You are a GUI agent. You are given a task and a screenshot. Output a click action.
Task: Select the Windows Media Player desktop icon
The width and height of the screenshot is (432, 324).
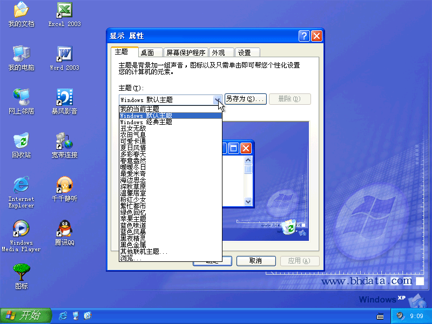point(21,236)
